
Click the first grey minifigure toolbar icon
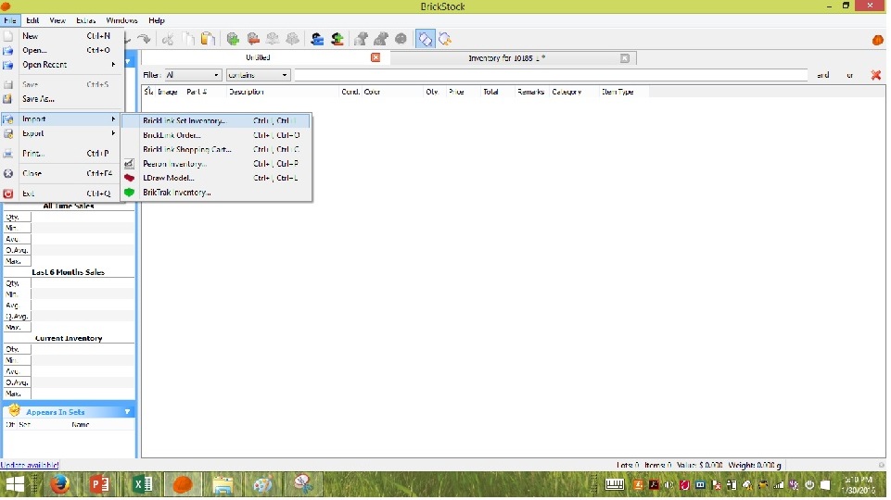click(361, 39)
